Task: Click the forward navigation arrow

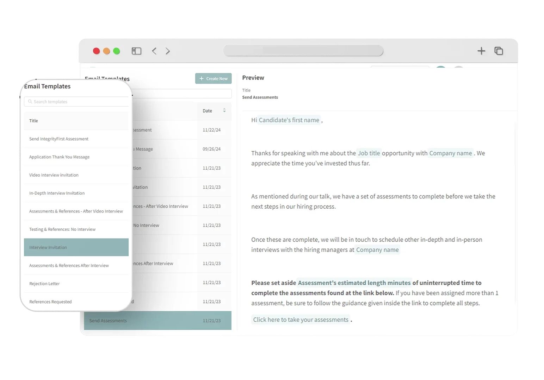Action: pos(168,51)
